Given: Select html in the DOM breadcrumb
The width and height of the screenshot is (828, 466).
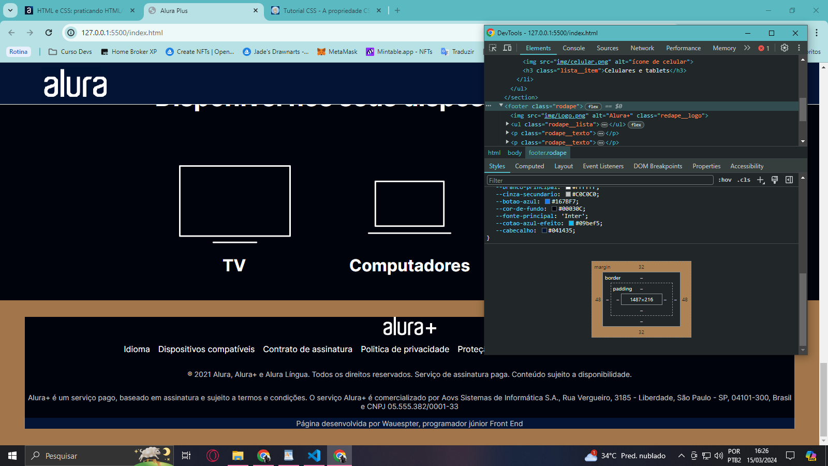Looking at the screenshot, I should (x=494, y=153).
